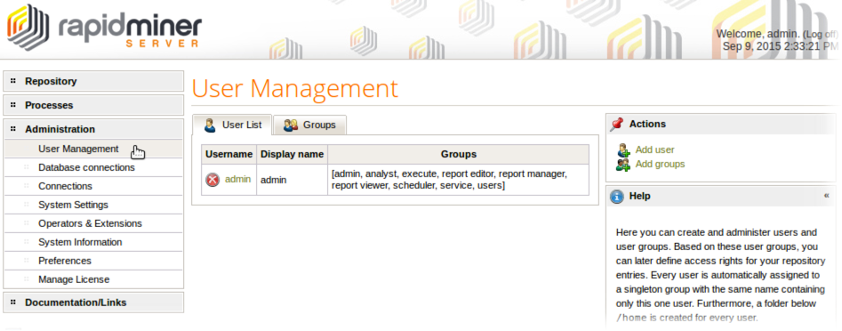Click the Groups tab people icon
Image resolution: width=842 pixels, height=331 pixels.
(x=291, y=125)
